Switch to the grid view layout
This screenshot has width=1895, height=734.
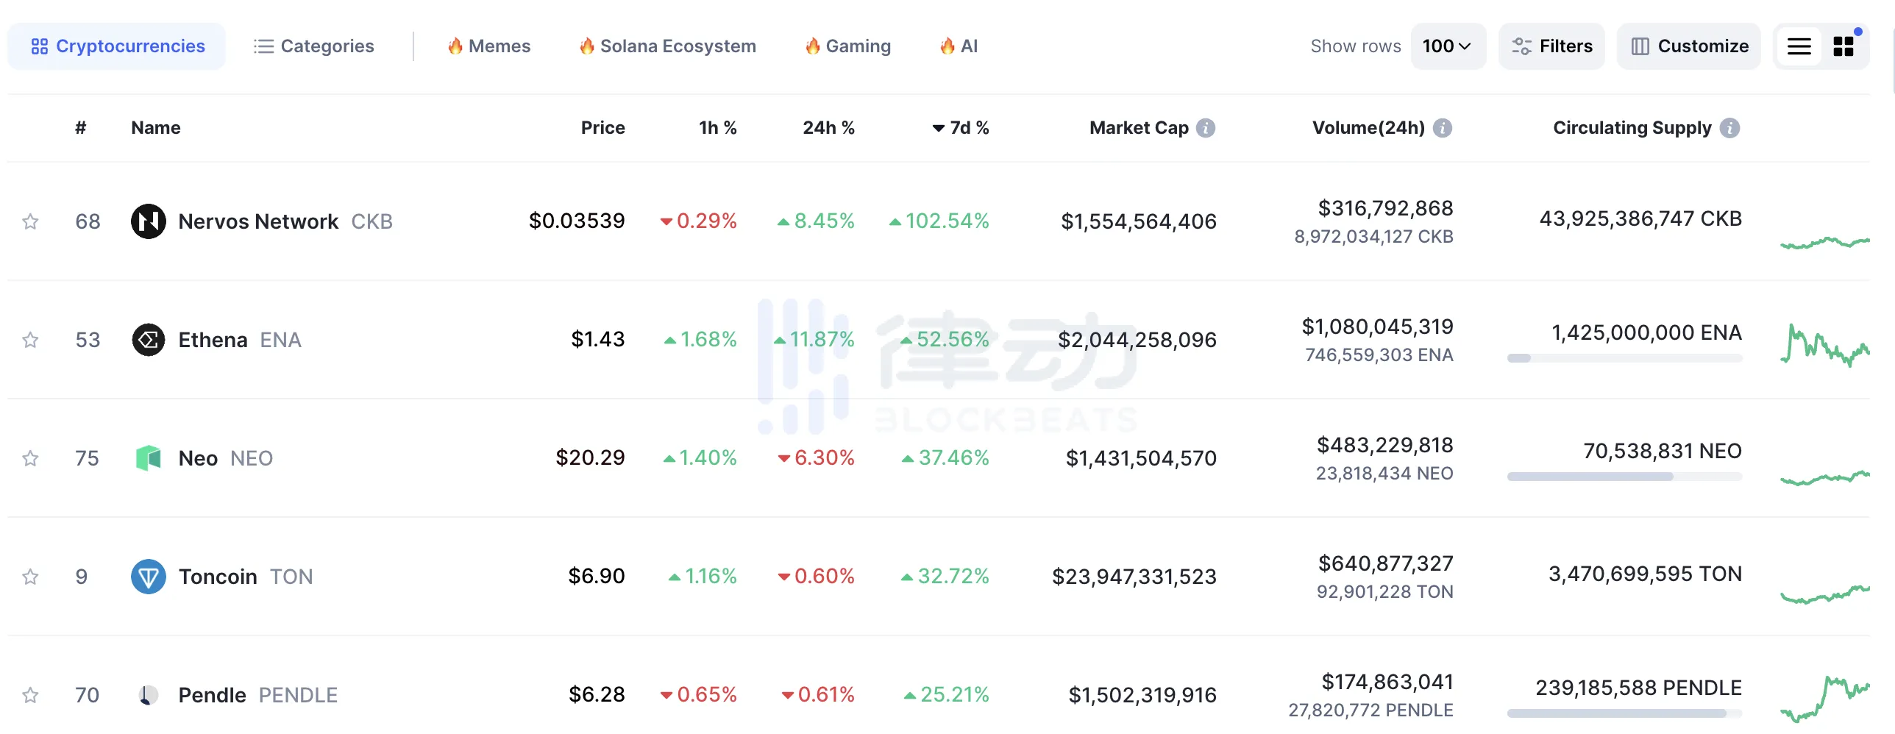1844,46
